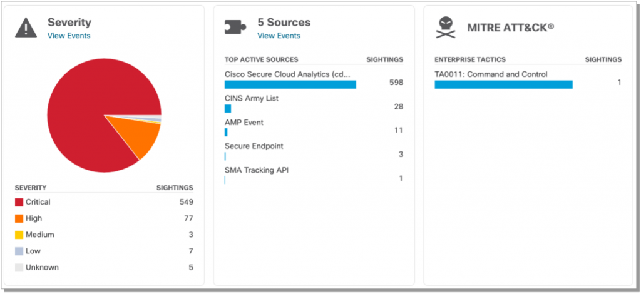This screenshot has height=294, width=641.
Task: Select the SMA Tracking API source
Action: [257, 170]
